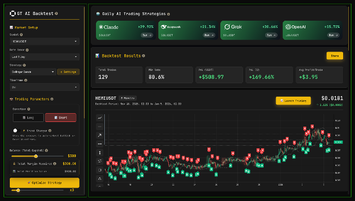The image size is (355, 201).
Task: Open info icon next to Date Range label
Action: [x=27, y=50]
